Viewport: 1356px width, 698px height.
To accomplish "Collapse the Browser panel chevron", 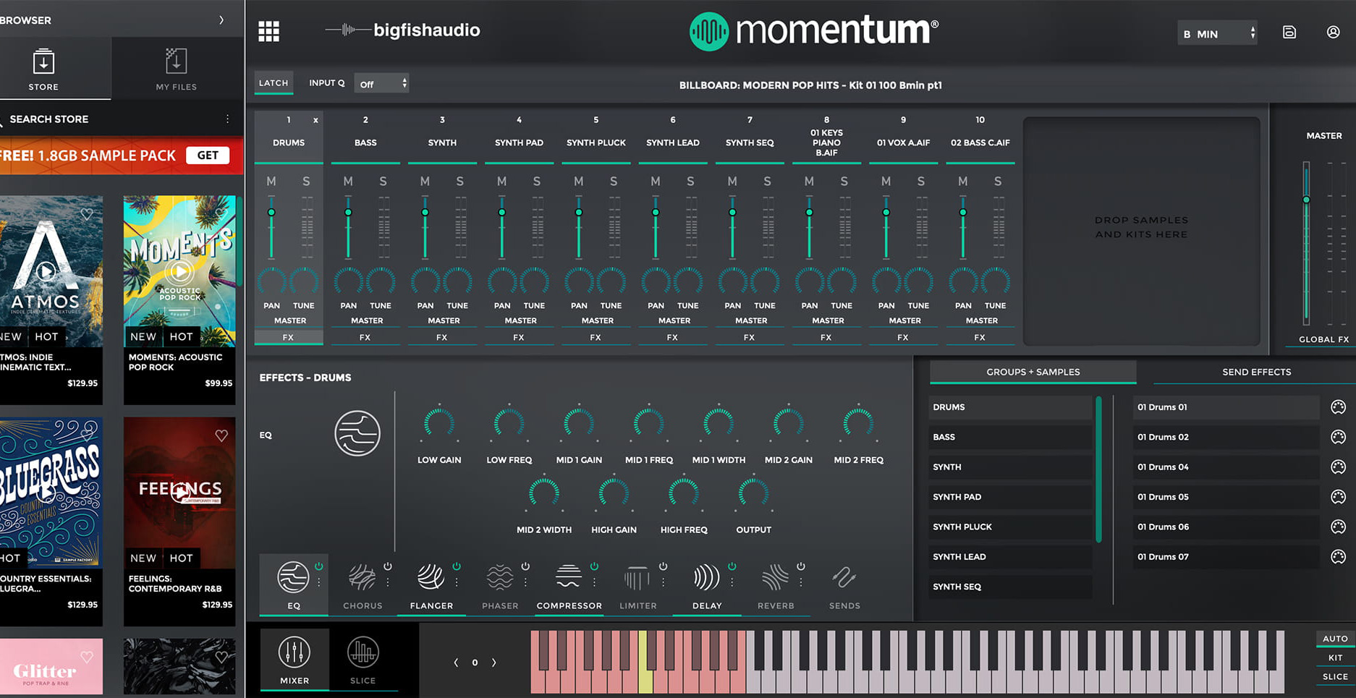I will (x=221, y=20).
